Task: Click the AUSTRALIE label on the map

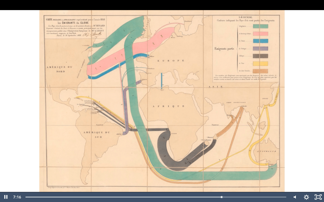Action: point(266,152)
